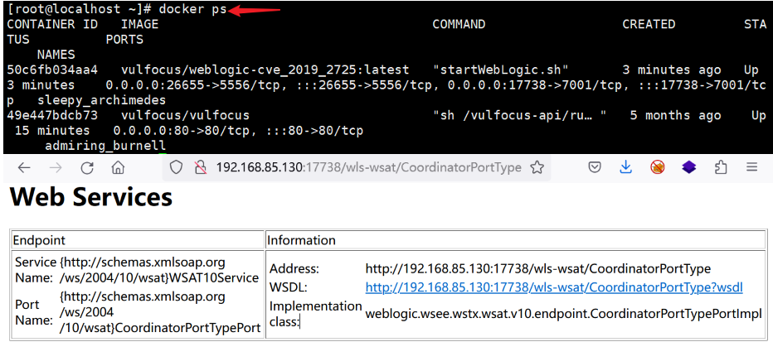Viewport: 773px width, 342px height.
Task: Go back with the browser back arrow
Action: tap(24, 168)
